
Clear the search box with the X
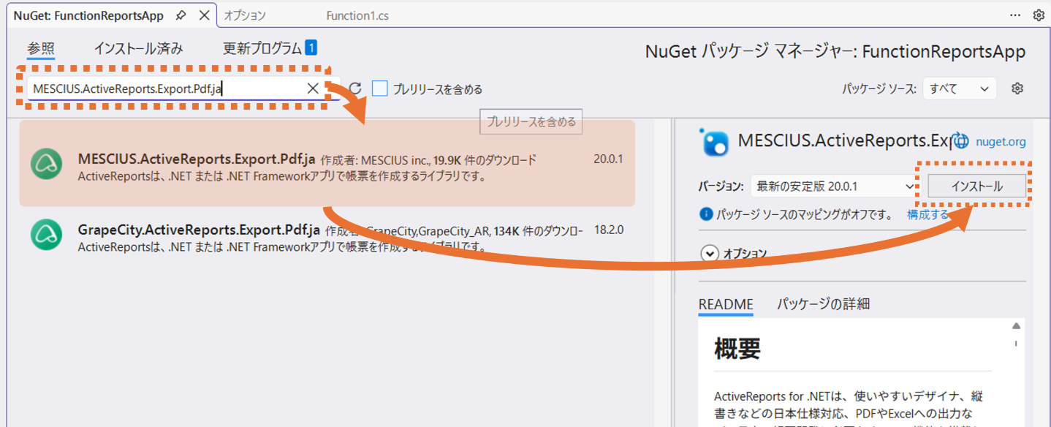pos(313,88)
